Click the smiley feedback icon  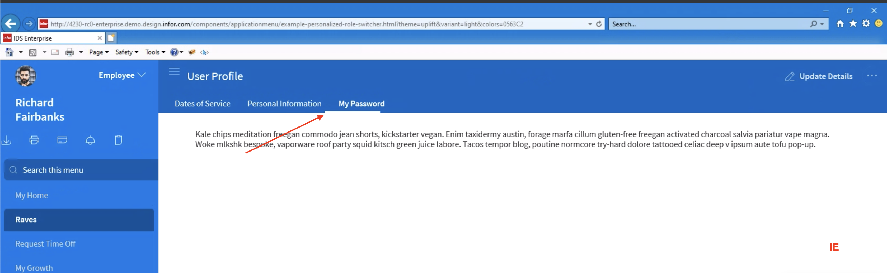[x=879, y=24]
